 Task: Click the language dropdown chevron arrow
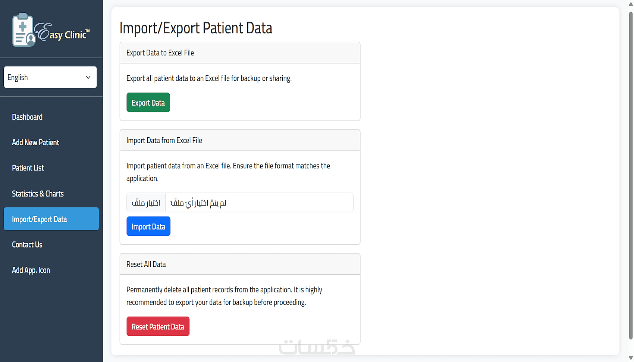88,77
